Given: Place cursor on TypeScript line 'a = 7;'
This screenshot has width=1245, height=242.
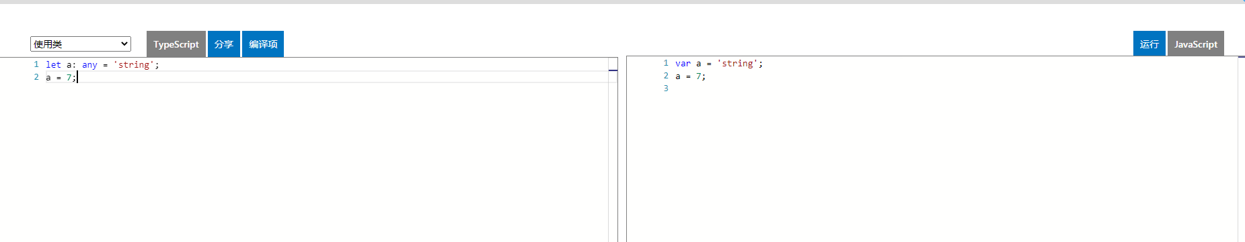Looking at the screenshot, I should 61,78.
